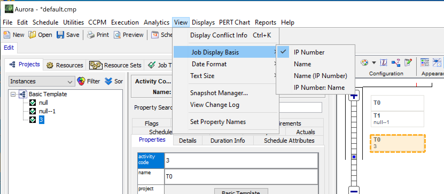The image size is (444, 194).
Task: Open Snapshot Manager from View menu
Action: pos(219,93)
